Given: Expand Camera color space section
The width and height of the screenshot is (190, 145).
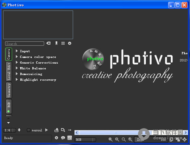Looking at the screenshot, I should (x=17, y=57).
